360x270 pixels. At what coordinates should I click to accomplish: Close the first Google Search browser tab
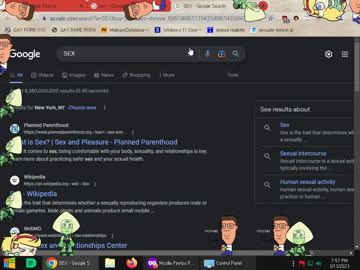(82, 6)
